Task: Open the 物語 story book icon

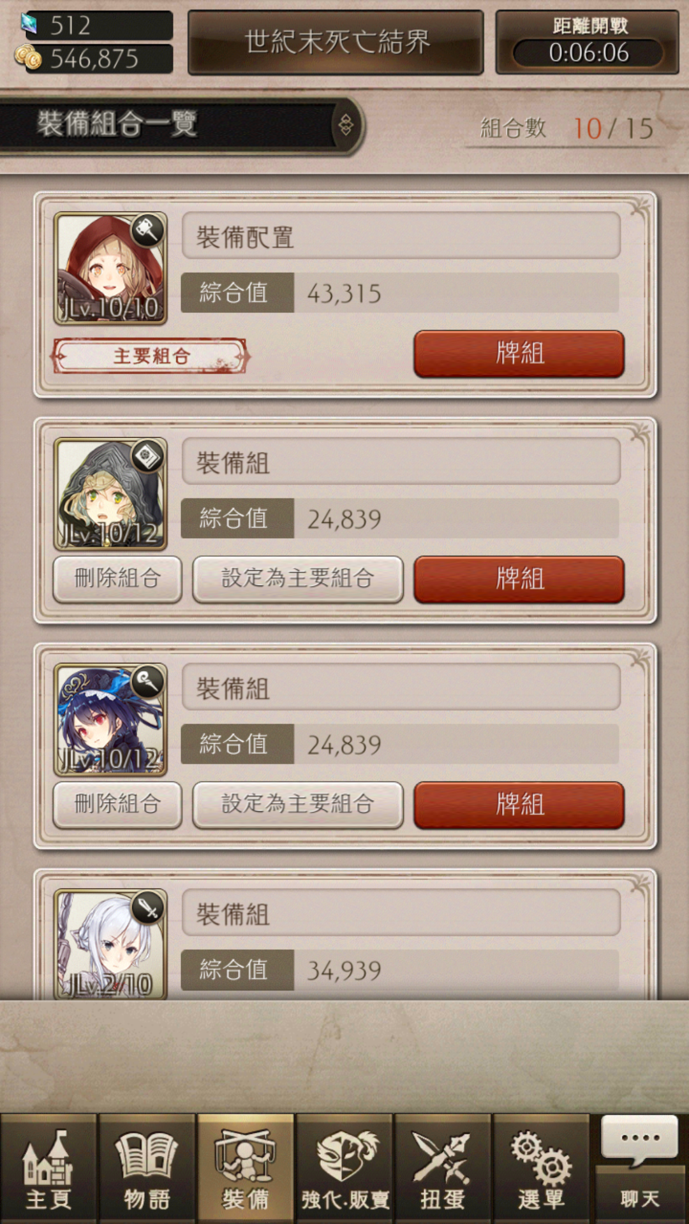Action: point(147,1169)
